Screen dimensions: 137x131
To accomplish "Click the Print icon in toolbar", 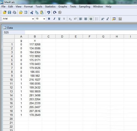I will (x=15, y=12).
